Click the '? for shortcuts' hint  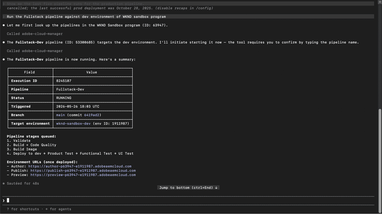(x=23, y=209)
